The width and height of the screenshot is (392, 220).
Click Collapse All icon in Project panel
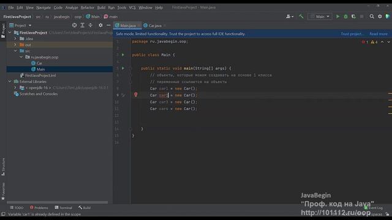[x=91, y=25]
